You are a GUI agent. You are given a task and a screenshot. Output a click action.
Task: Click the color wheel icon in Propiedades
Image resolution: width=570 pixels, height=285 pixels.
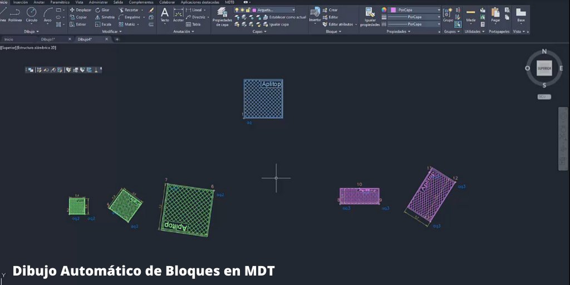[384, 10]
